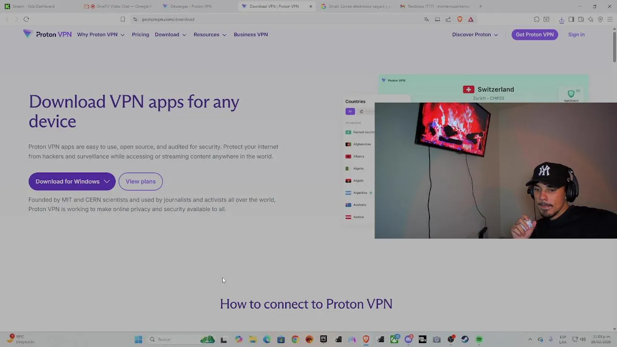The height and width of the screenshot is (347, 617).
Task: Select Afghanistan in the countries list image
Action: [358, 144]
